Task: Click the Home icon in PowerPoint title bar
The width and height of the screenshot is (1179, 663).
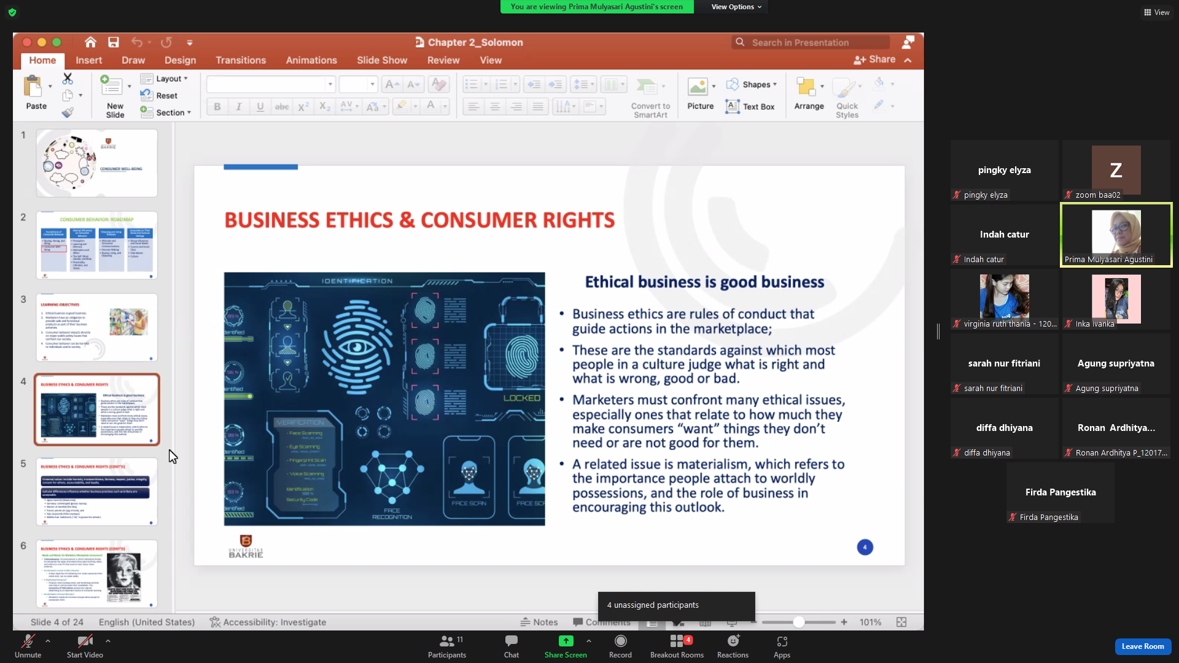Action: (90, 42)
